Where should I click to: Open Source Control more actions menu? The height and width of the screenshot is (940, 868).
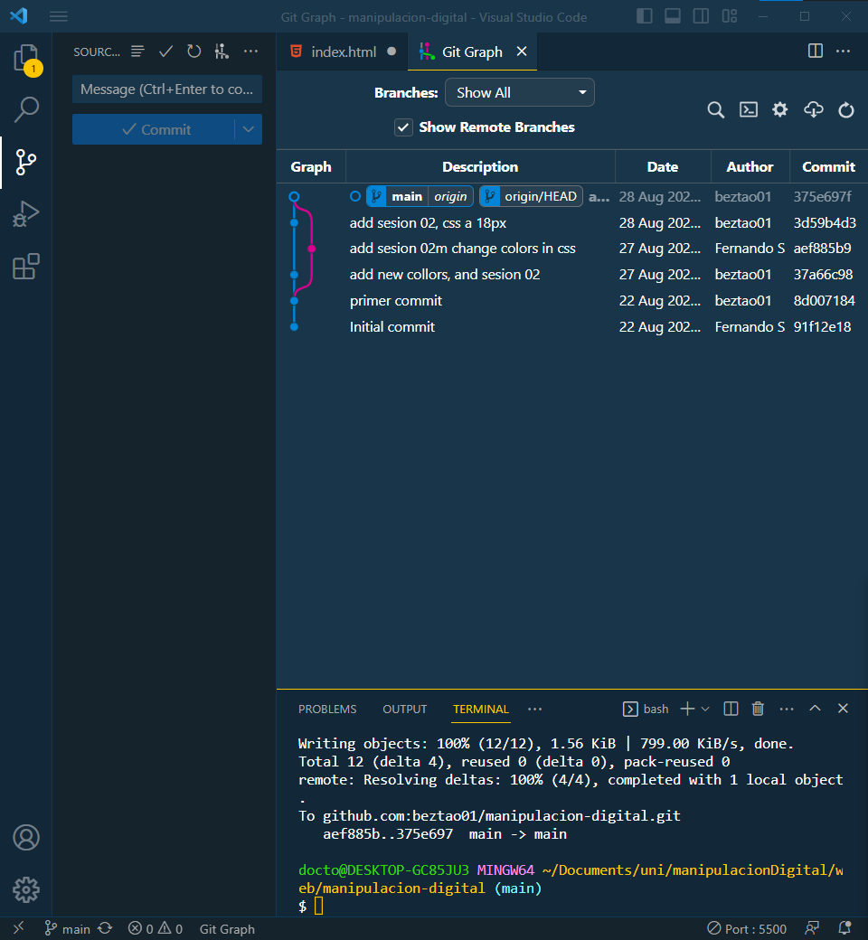pos(250,52)
